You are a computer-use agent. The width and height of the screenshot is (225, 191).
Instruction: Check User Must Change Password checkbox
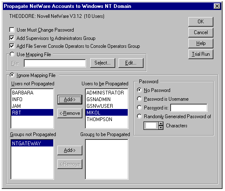(x=12, y=30)
